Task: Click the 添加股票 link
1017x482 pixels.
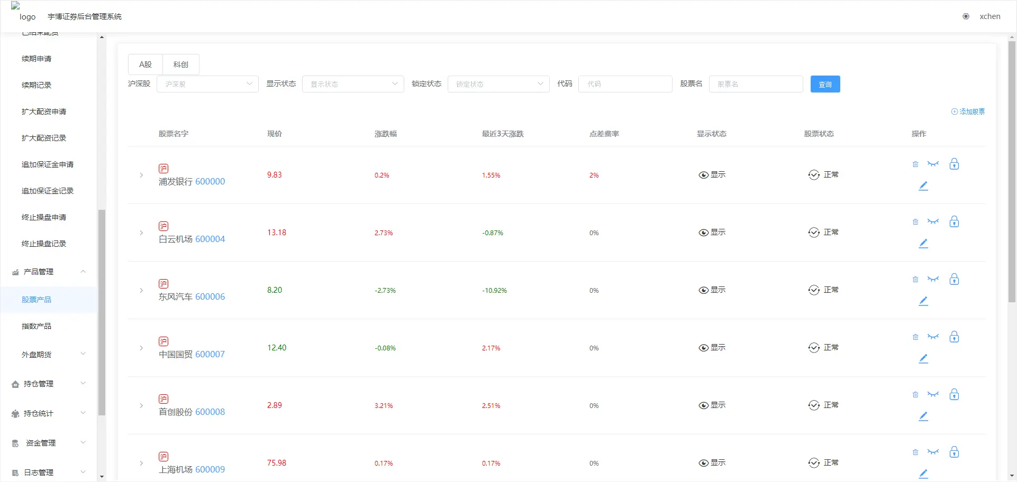Action: pos(968,112)
